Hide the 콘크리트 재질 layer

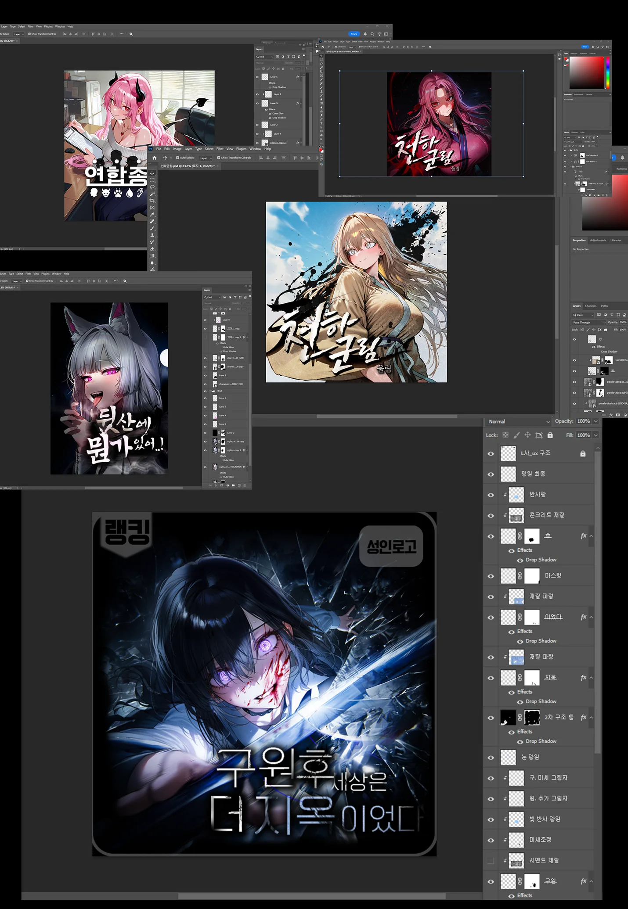[491, 515]
